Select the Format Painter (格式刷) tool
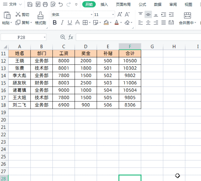 41,18
